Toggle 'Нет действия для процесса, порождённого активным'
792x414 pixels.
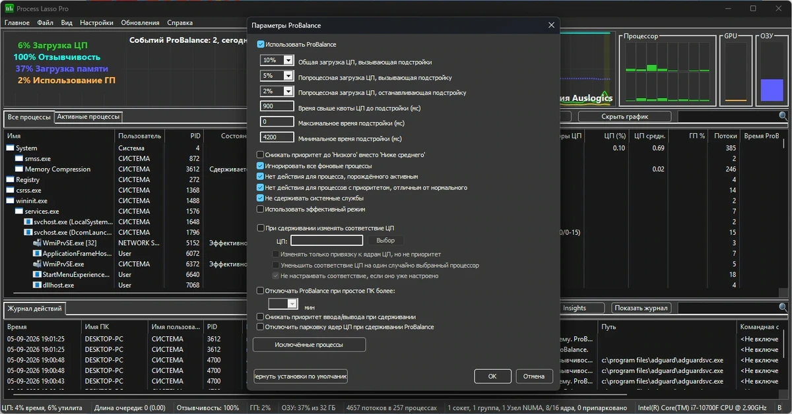pyautogui.click(x=260, y=177)
